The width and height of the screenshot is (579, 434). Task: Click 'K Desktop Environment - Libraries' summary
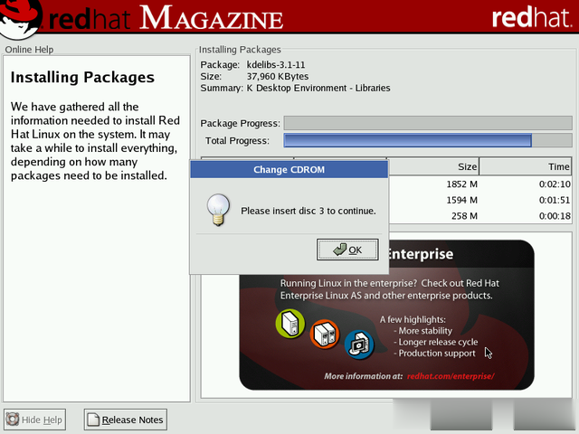[318, 89]
